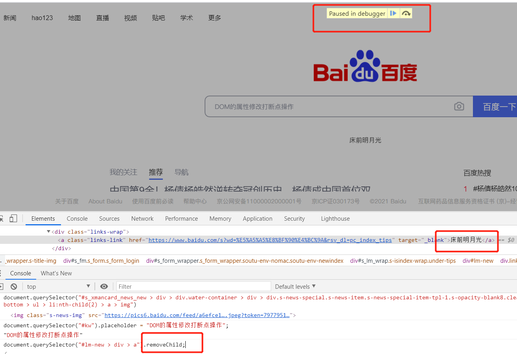The image size is (517, 354).
Task: Clear the console with the ban icon
Action: (14, 286)
